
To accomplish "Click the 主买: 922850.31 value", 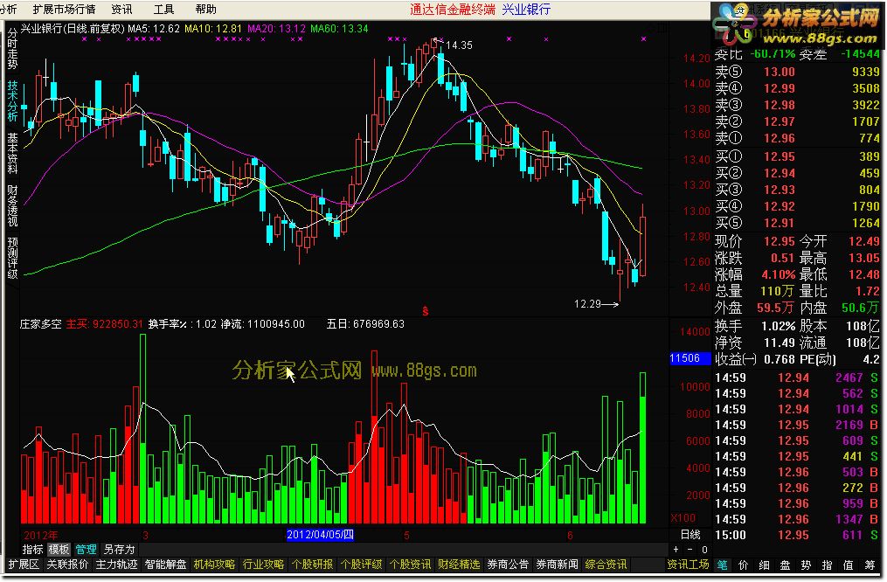I will [x=104, y=324].
